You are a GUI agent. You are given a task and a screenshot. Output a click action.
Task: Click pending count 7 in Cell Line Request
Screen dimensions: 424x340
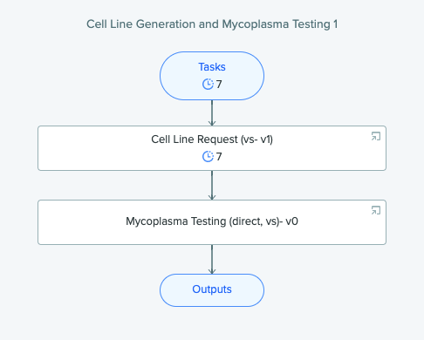click(x=219, y=157)
